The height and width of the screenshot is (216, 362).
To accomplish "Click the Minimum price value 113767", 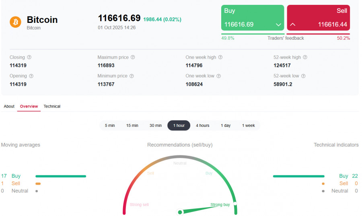I will click(106, 84).
